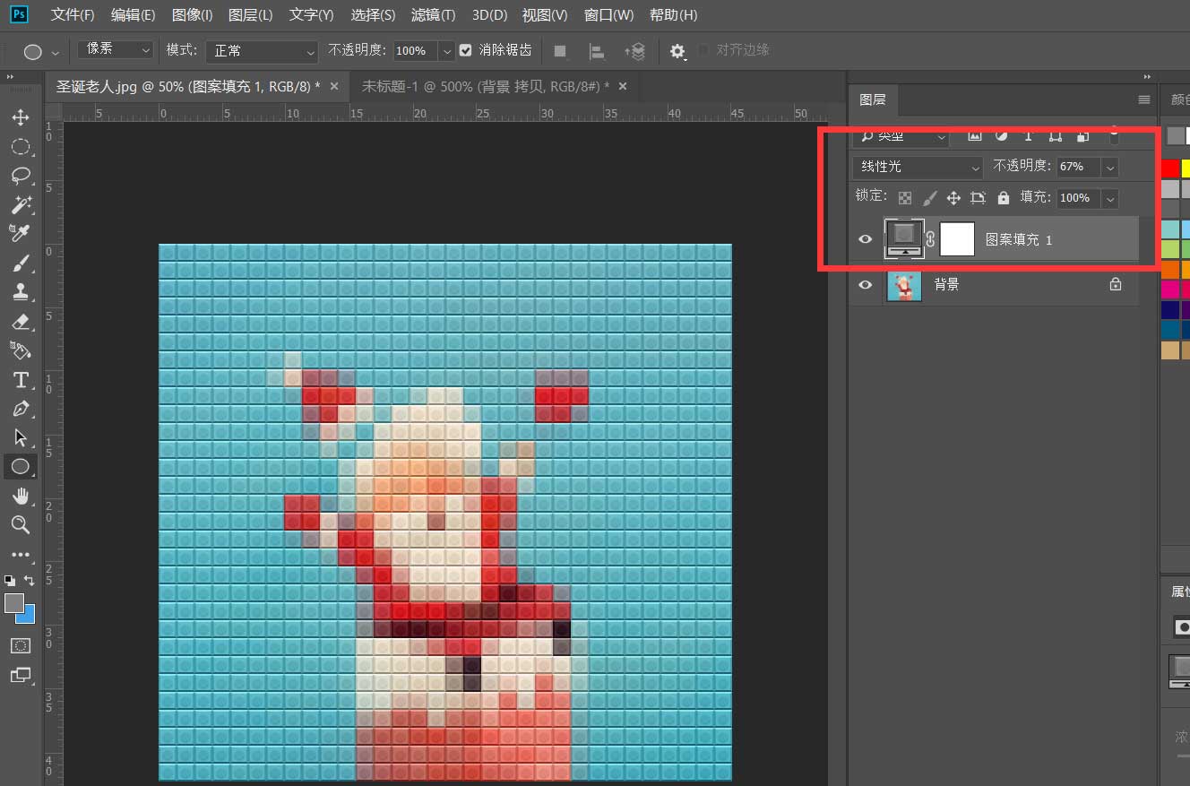The image size is (1190, 786).
Task: Select the Magic Wand tool
Action: coord(21,204)
